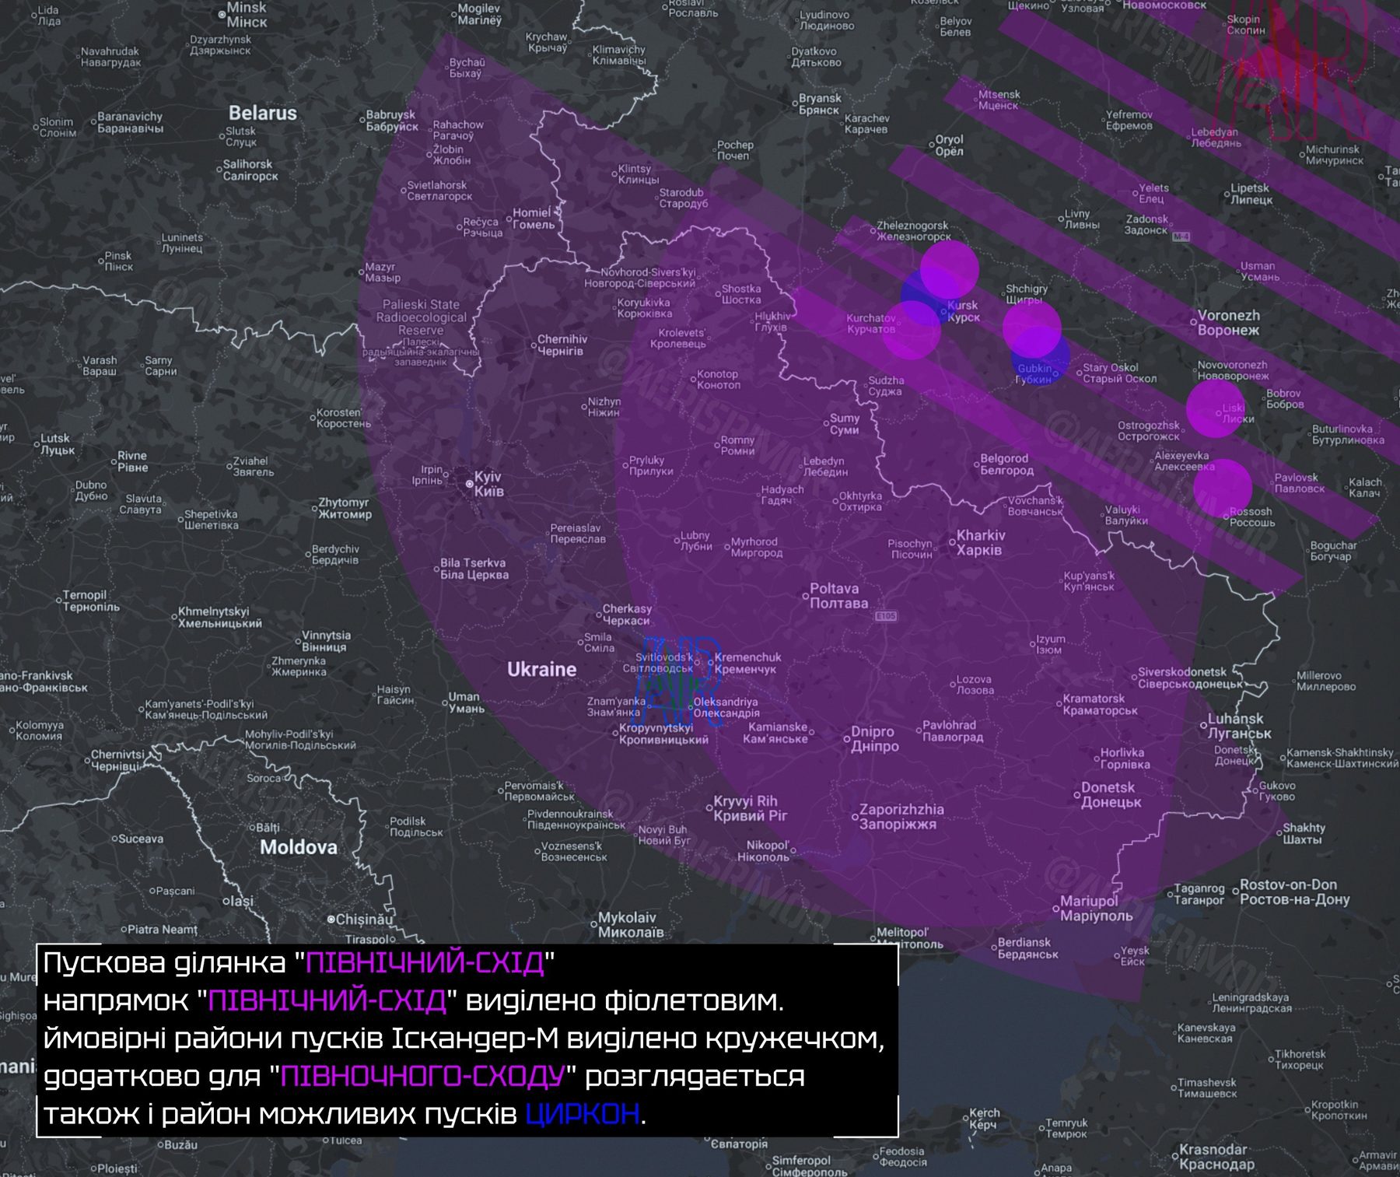1400x1177 pixels.
Task: Click the Zaporizhzhia city label
Action: click(x=901, y=816)
